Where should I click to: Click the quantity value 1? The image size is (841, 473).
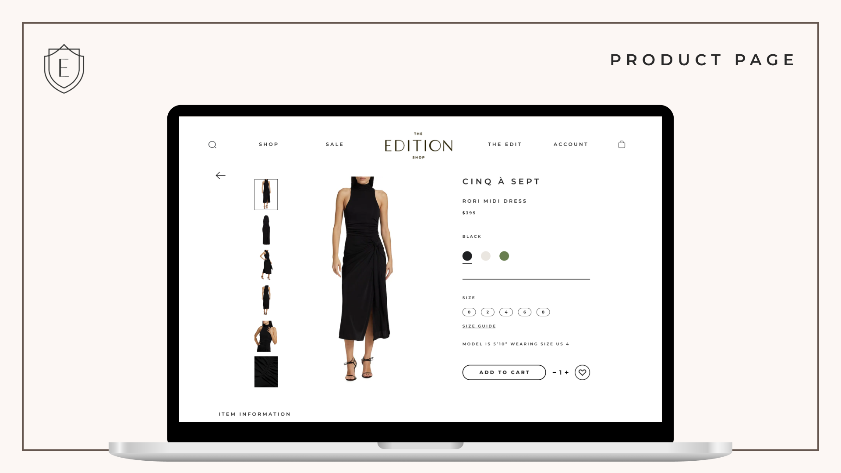[561, 372]
